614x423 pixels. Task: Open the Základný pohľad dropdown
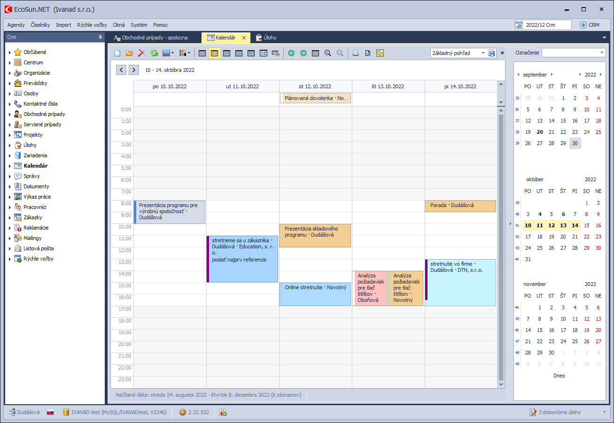(483, 53)
